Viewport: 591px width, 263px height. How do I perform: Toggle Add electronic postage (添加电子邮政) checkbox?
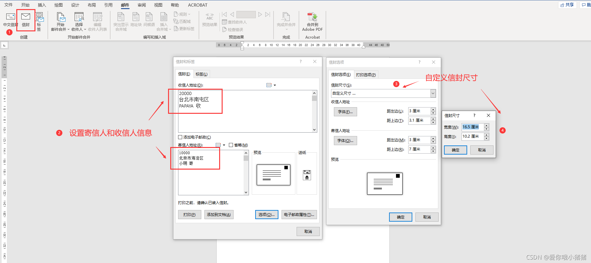click(180, 137)
